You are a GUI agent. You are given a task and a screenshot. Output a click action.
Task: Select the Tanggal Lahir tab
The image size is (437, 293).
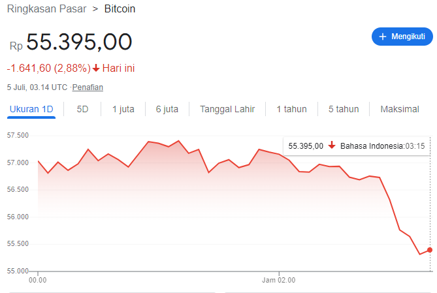click(x=227, y=109)
